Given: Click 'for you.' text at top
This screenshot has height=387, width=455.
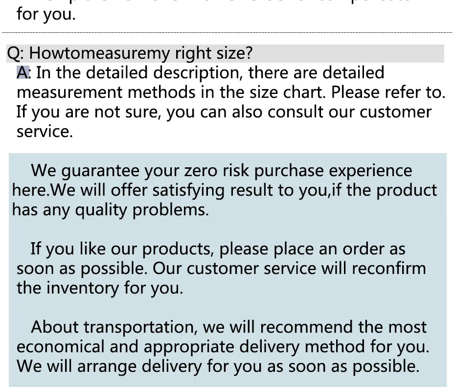Looking at the screenshot, I should [46, 14].
